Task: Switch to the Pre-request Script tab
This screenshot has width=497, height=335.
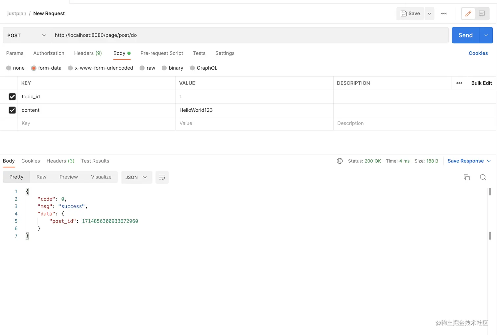Action: (x=162, y=53)
